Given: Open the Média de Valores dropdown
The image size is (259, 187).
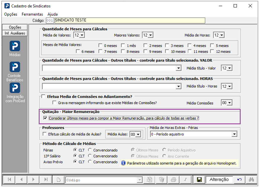Looking at the screenshot, I should [82, 35].
